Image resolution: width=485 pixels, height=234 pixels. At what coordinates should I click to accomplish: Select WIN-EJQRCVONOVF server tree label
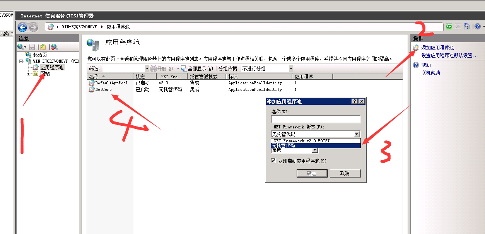[x=56, y=61]
